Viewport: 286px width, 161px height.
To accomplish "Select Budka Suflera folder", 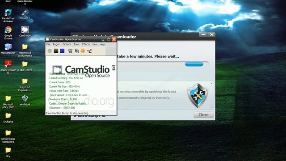I will (25, 66).
